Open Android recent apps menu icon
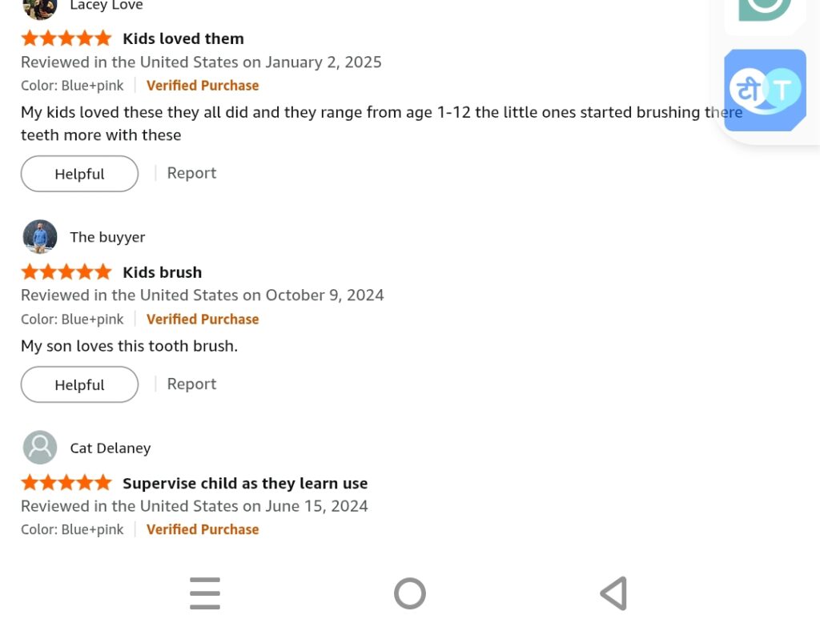The image size is (820, 639). point(205,593)
